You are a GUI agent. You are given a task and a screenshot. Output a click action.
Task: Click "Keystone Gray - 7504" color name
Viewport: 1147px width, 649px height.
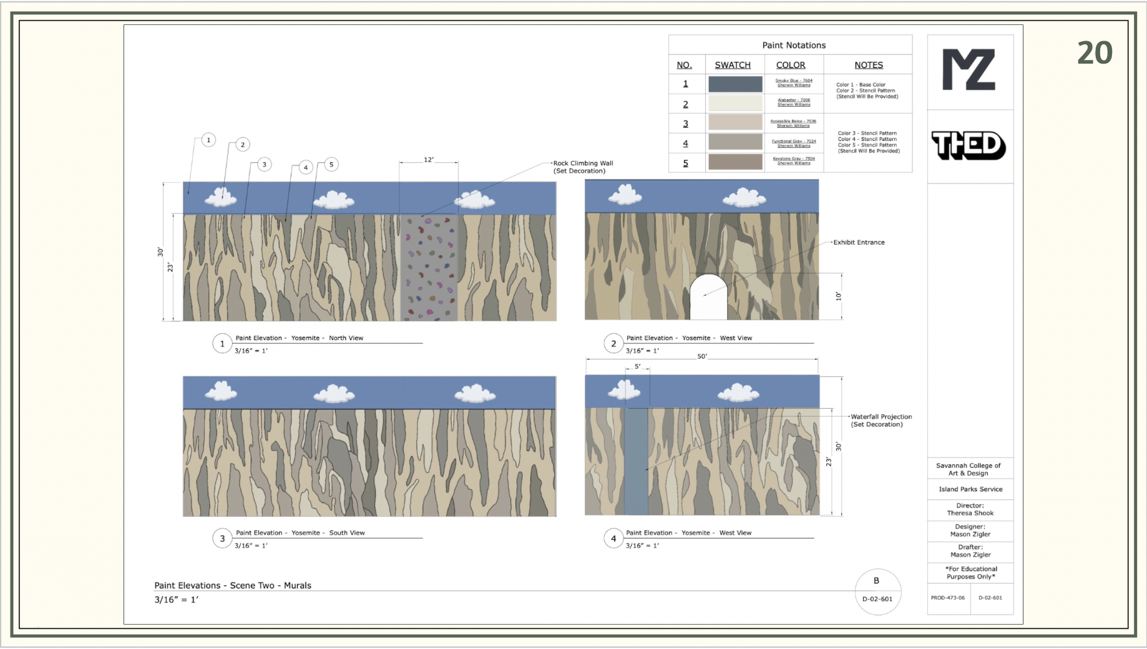coord(794,159)
